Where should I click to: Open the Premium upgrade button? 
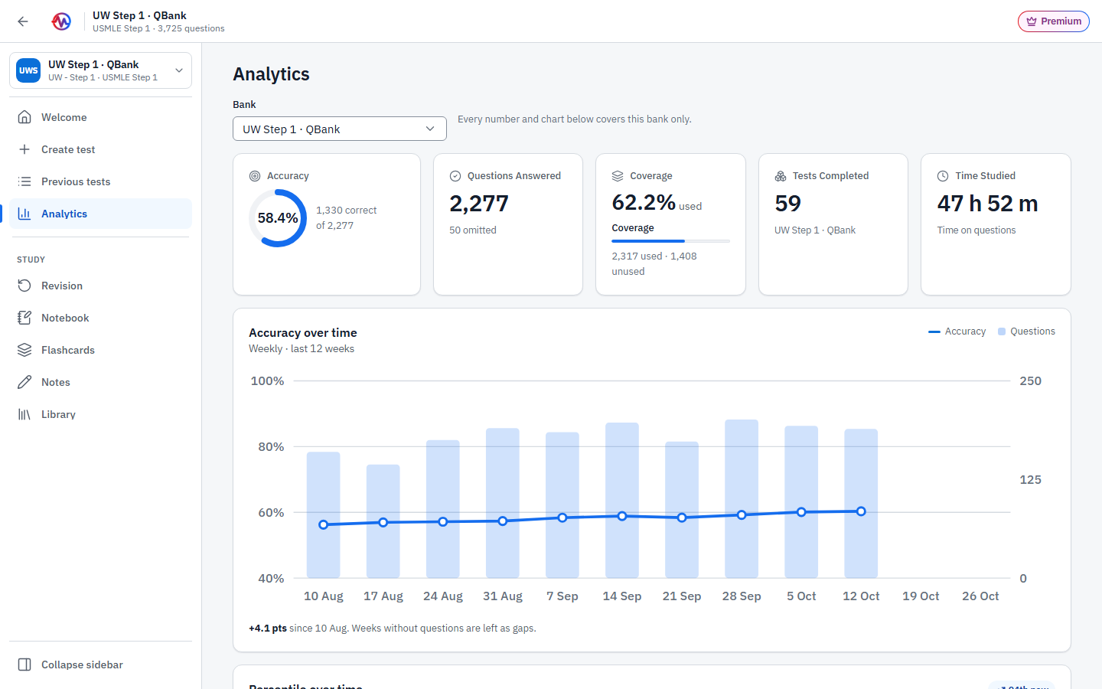pyautogui.click(x=1053, y=21)
